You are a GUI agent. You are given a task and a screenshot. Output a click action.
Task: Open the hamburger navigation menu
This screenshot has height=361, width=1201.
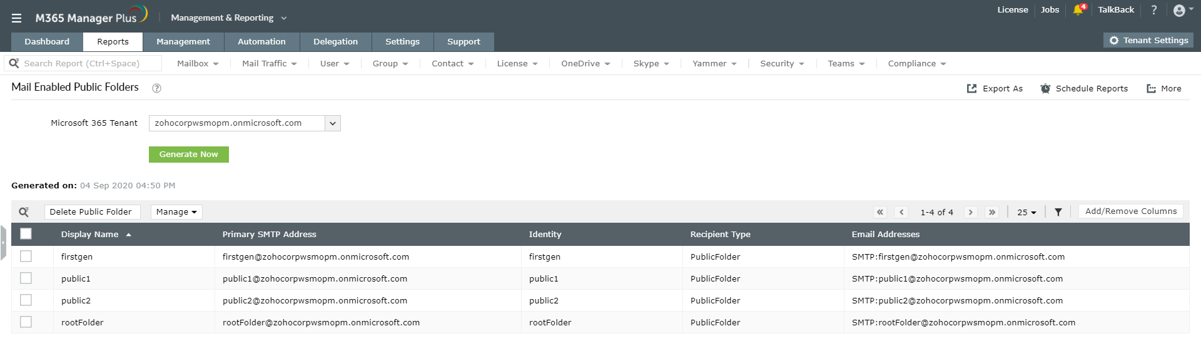tap(16, 18)
